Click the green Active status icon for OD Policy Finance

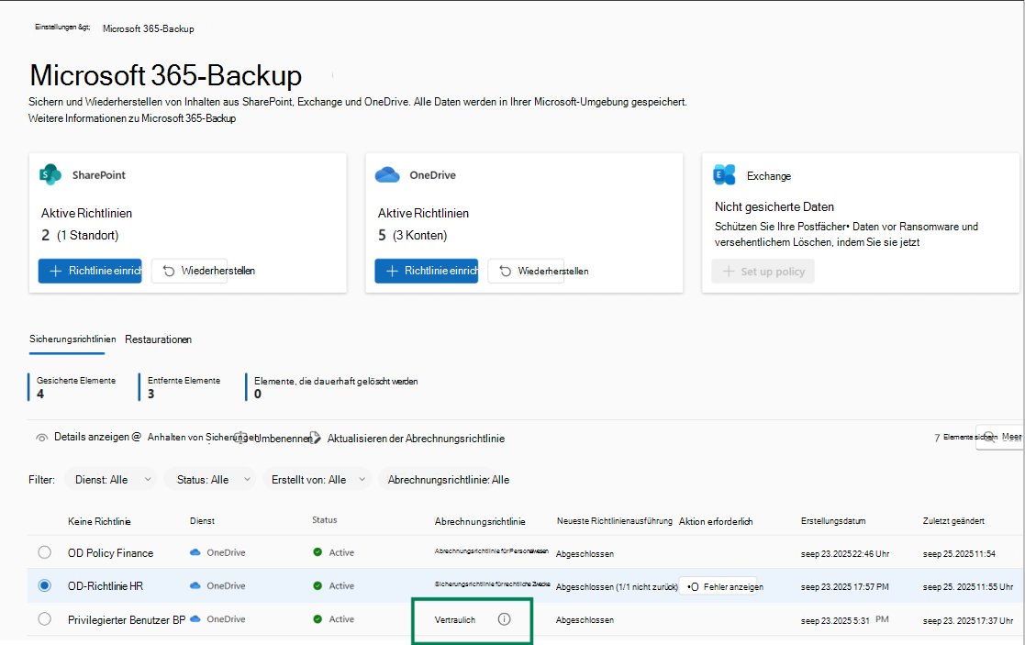[318, 552]
